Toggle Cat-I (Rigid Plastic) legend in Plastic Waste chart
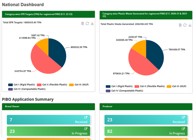Image resolution: width=194 pixels, height=140 pixels. [x=119, y=86]
